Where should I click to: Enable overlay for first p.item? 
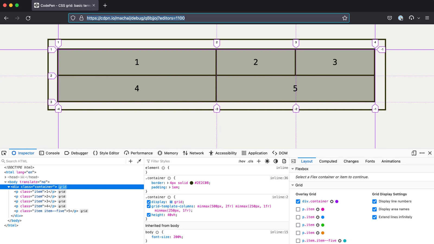(x=298, y=209)
